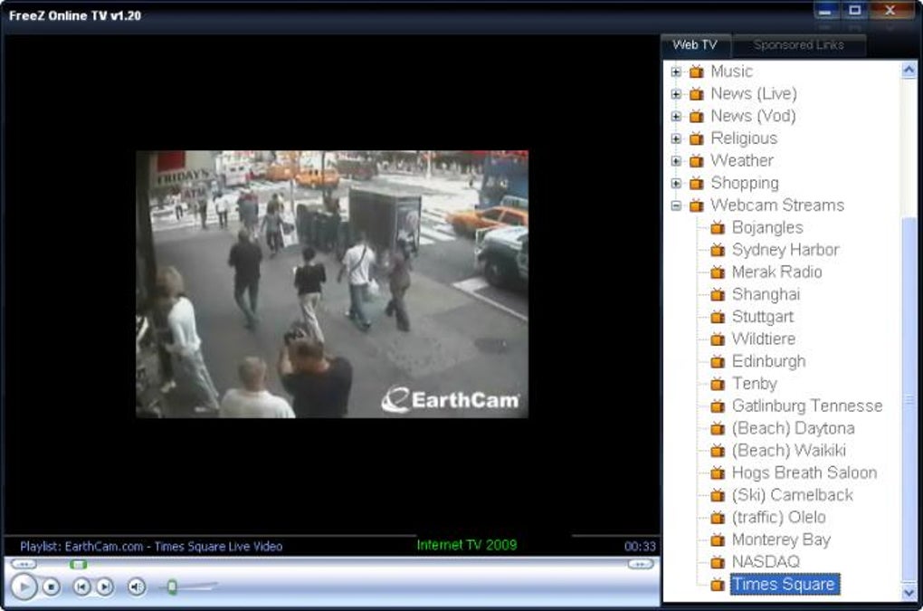The image size is (923, 611).
Task: Click the EarthCam video frame
Action: pos(332,284)
